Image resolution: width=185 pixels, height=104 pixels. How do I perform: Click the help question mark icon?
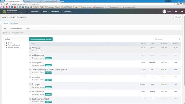click(182, 11)
